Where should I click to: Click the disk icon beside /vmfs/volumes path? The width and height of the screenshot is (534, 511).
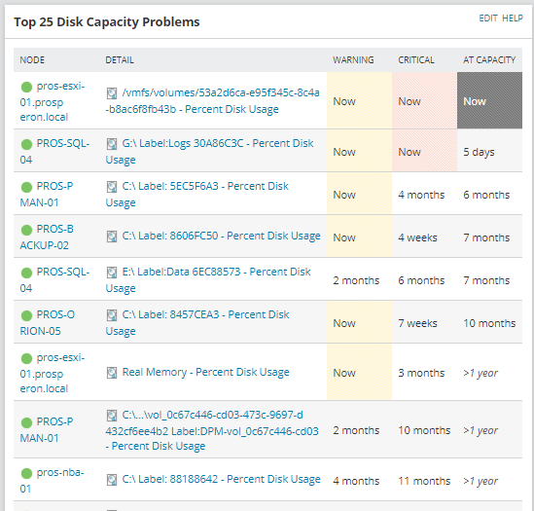(x=112, y=93)
